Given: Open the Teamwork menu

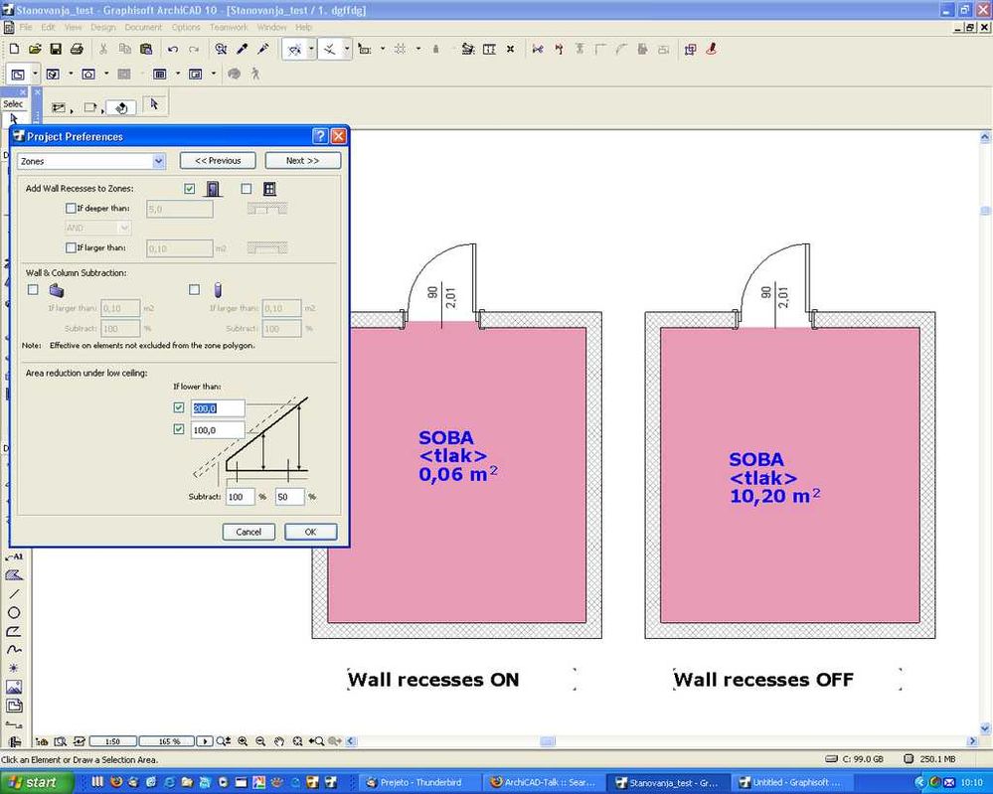Looking at the screenshot, I should pos(229,27).
